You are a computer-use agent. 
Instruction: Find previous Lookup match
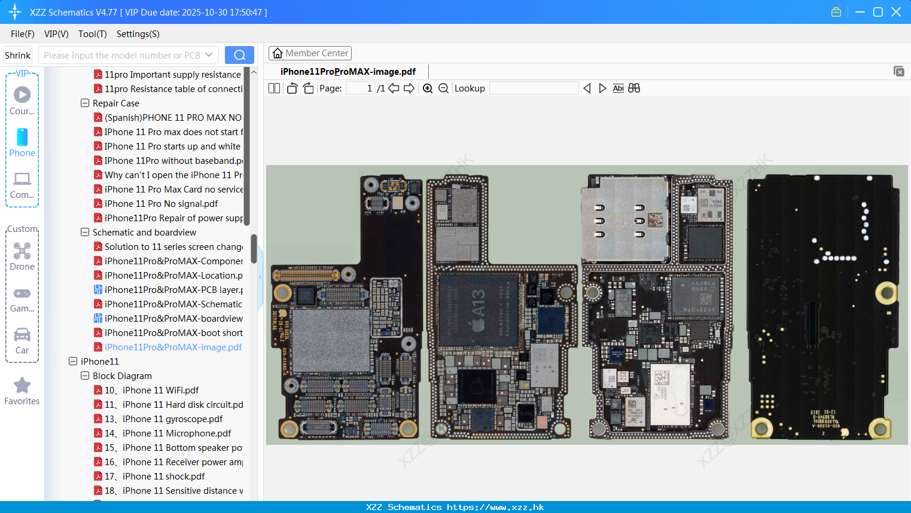tap(587, 88)
